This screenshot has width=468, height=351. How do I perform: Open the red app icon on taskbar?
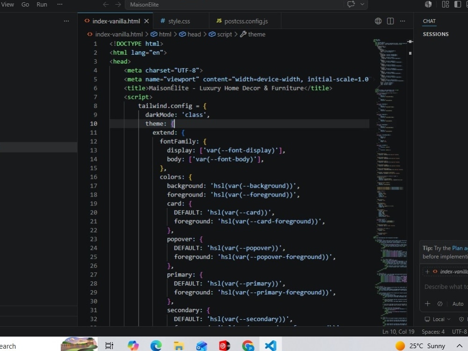tap(225, 346)
